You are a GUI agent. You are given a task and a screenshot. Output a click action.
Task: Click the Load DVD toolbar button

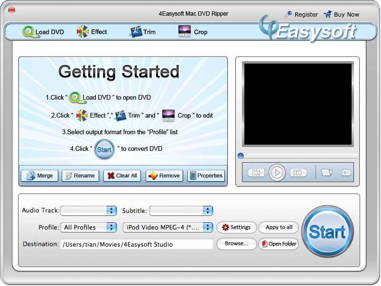pyautogui.click(x=43, y=32)
